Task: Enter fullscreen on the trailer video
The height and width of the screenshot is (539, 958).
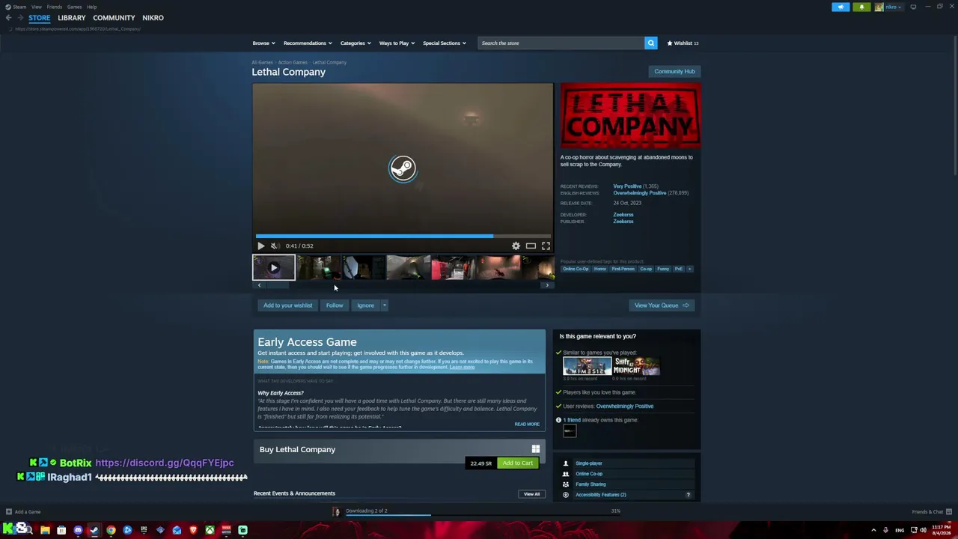Action: [x=546, y=246]
